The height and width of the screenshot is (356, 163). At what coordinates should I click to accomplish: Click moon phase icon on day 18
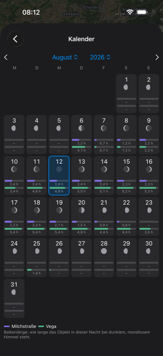tap(36, 210)
